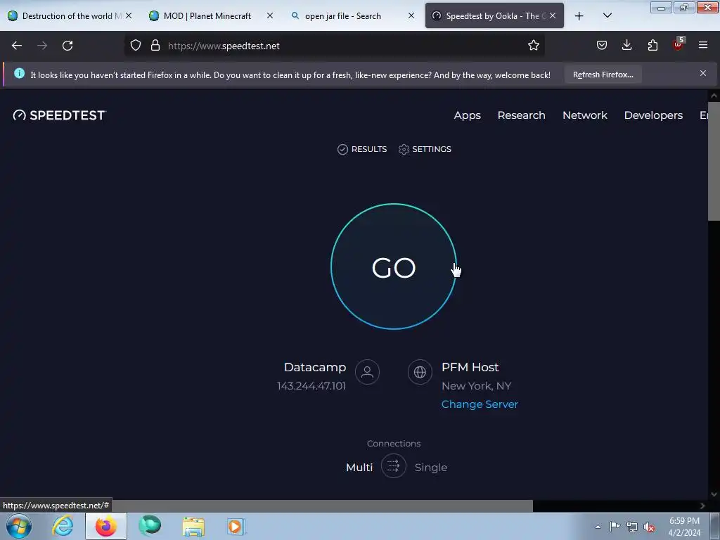Open the RESULTS page

362,149
